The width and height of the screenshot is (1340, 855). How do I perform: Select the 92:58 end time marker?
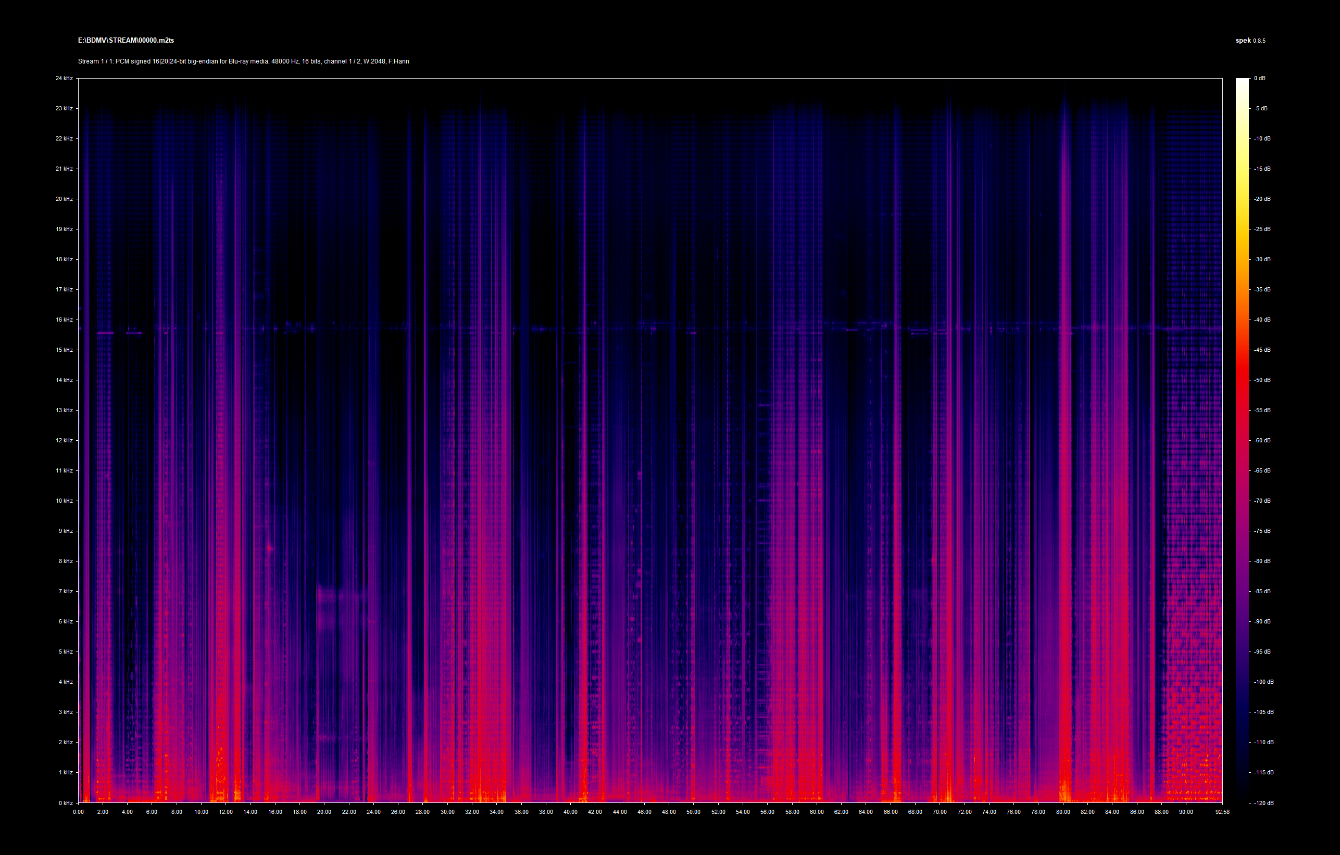[x=1222, y=812]
